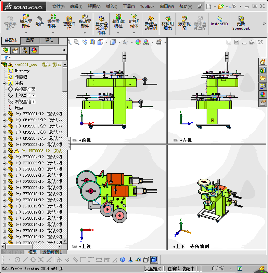The image size is (268, 273).
Task: Expand more FeatureManager tabs chevron
Action: click(64, 50)
